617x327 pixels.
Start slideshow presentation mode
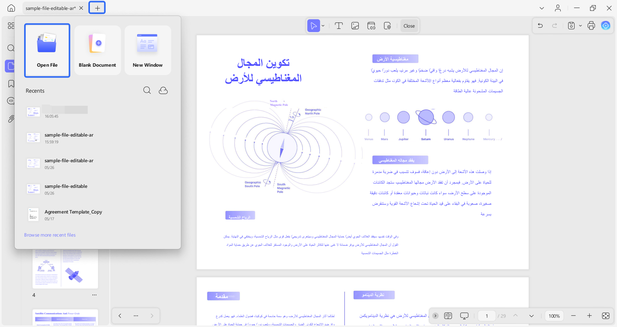point(464,316)
